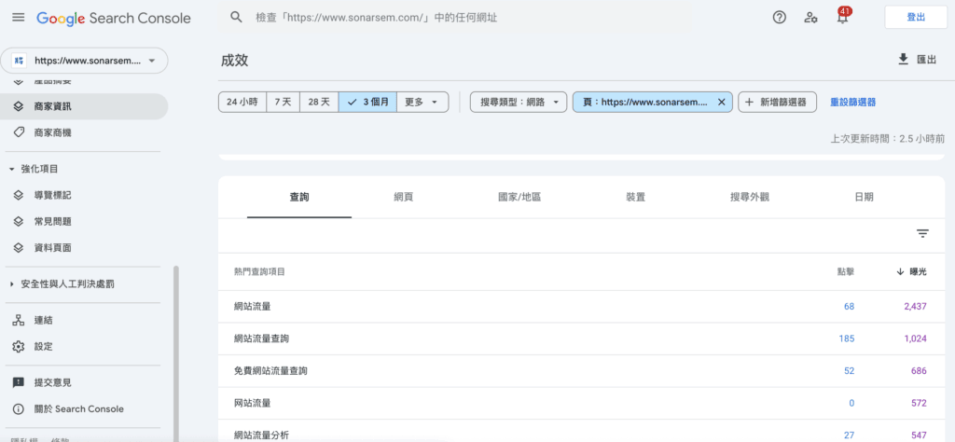
Task: Switch to the 國家/地區 tab
Action: (519, 198)
